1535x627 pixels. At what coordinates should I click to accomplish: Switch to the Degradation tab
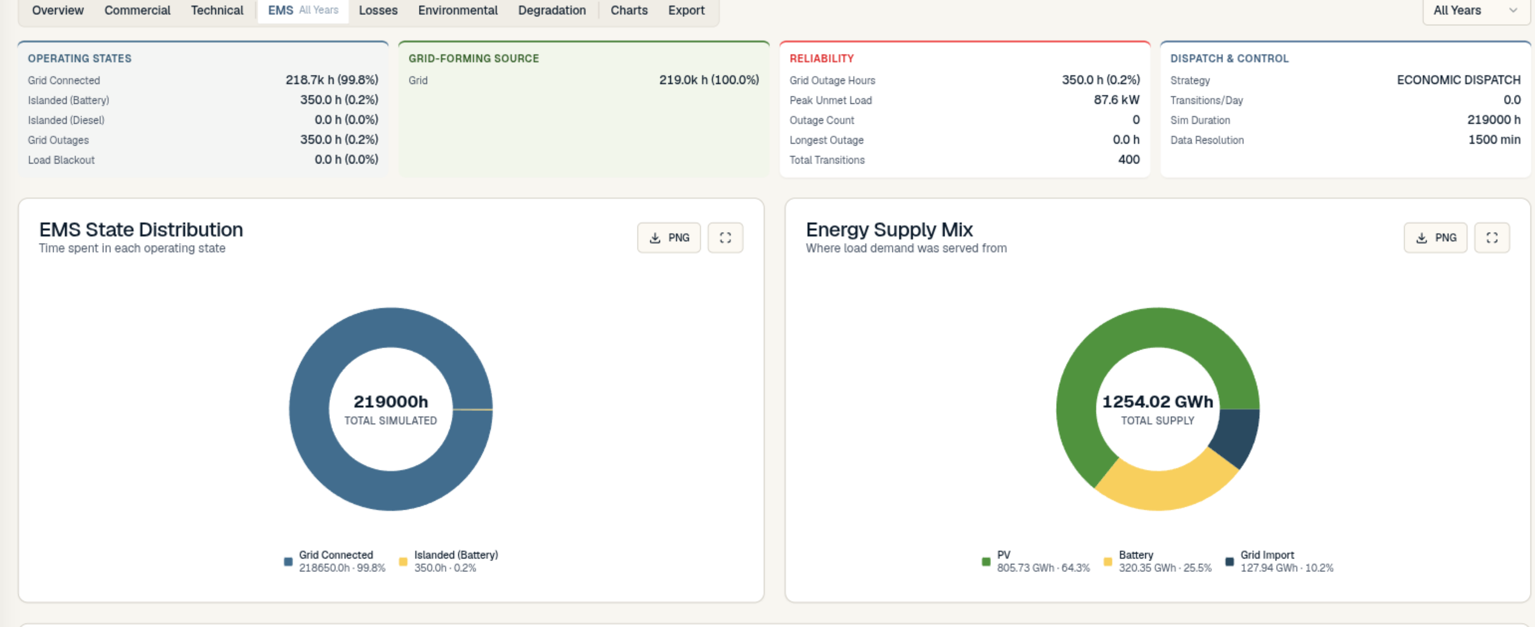point(552,10)
